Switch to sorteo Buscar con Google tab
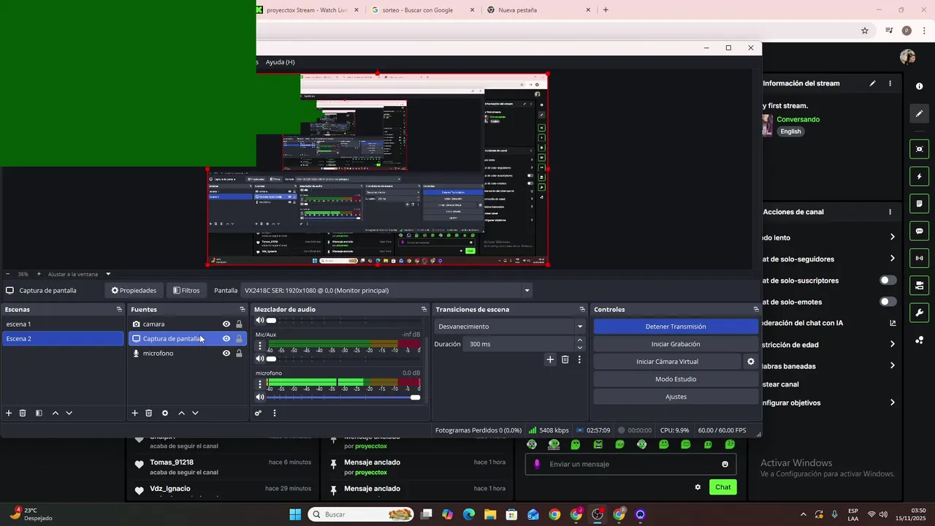The height and width of the screenshot is (526, 935). tap(421, 10)
